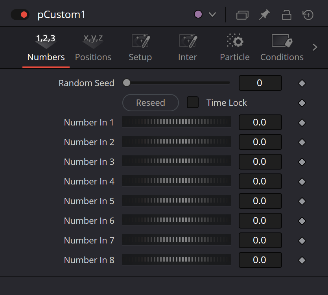Open the Inter tab
This screenshot has height=295, width=328.
pyautogui.click(x=188, y=48)
